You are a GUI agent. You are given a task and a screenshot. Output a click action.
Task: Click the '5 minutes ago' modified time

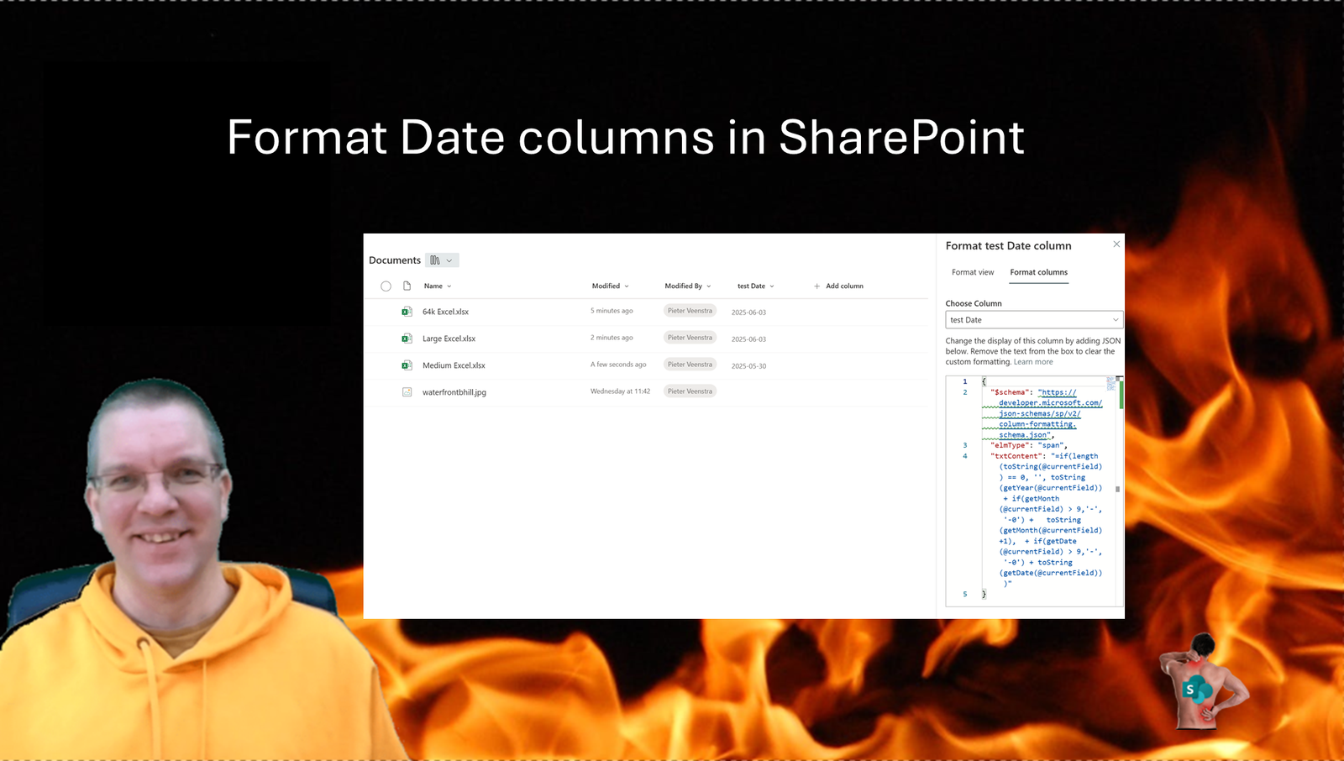point(612,311)
